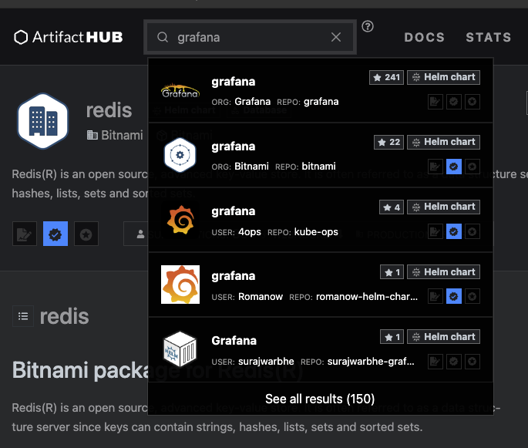The height and width of the screenshot is (448, 528).
Task: Open Grafana result by user surajwarbhe
Action: [x=321, y=349]
